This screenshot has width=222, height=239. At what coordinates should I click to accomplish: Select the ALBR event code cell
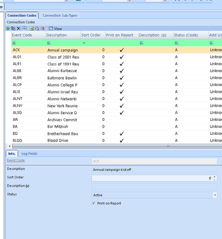[28, 78]
